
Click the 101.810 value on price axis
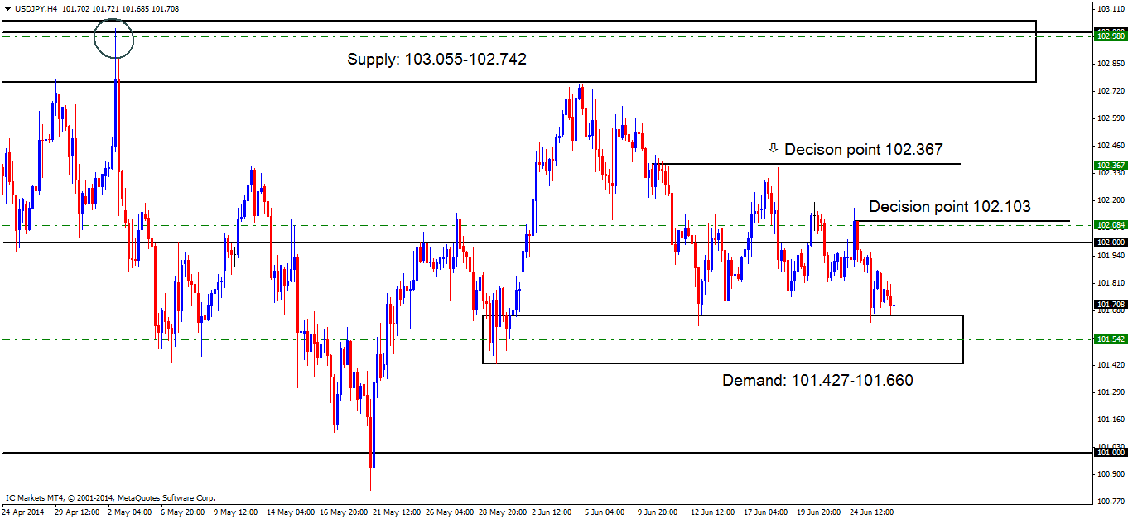tap(1110, 282)
